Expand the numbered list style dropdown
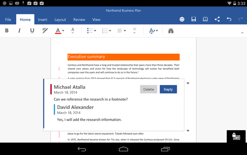The width and height of the screenshot is (247, 155). (110, 31)
